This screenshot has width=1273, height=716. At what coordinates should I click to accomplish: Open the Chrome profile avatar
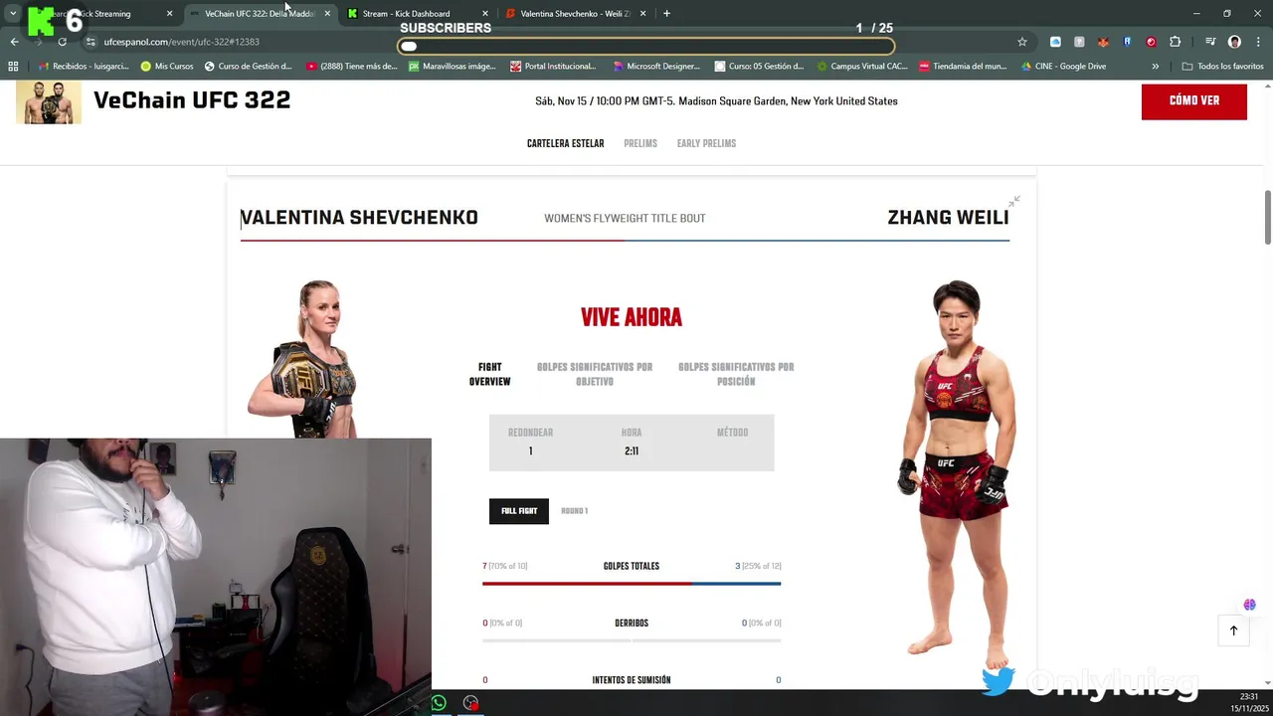click(x=1234, y=42)
